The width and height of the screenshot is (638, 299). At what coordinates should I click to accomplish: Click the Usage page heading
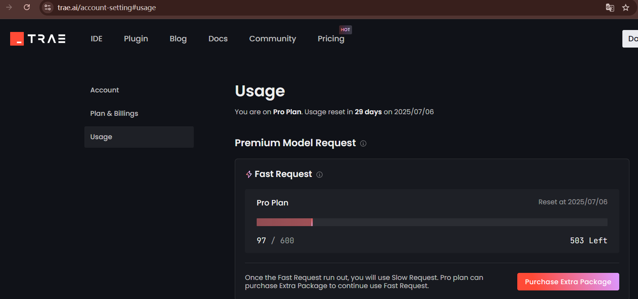click(x=260, y=91)
